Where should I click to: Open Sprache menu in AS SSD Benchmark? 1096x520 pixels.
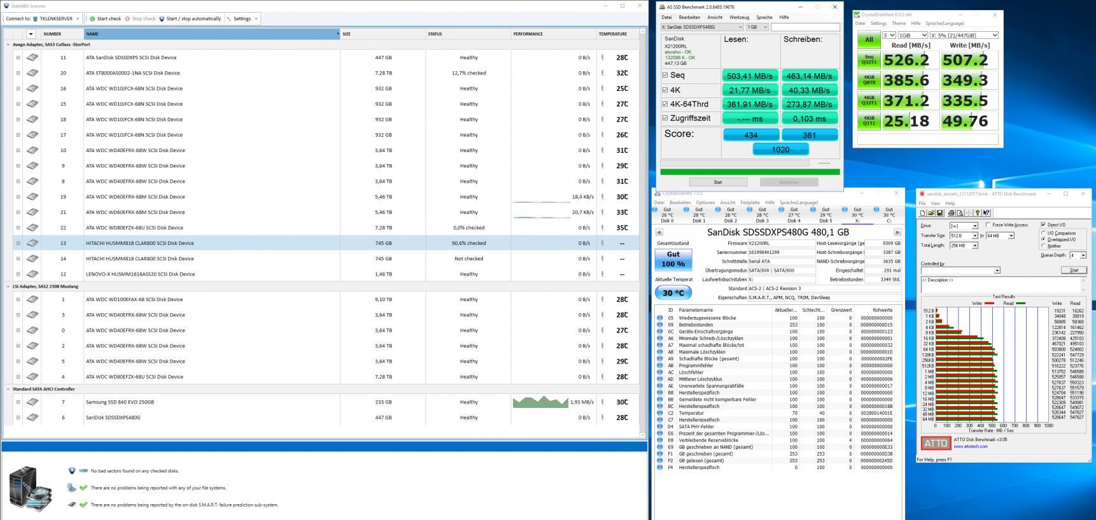coord(764,17)
